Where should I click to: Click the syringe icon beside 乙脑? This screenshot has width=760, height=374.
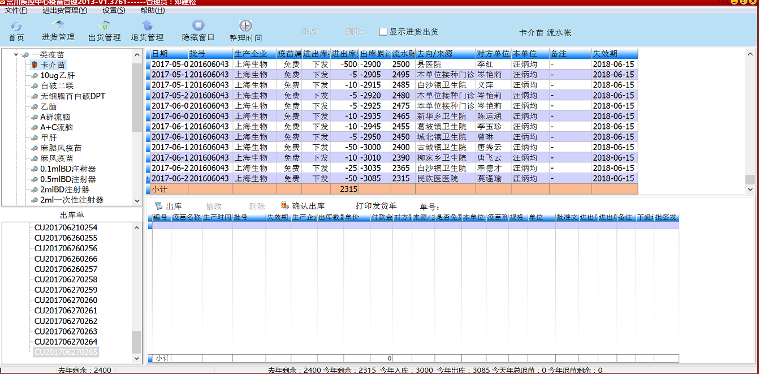pos(34,106)
